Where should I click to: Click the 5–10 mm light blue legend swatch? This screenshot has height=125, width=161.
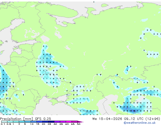coord(28,122)
